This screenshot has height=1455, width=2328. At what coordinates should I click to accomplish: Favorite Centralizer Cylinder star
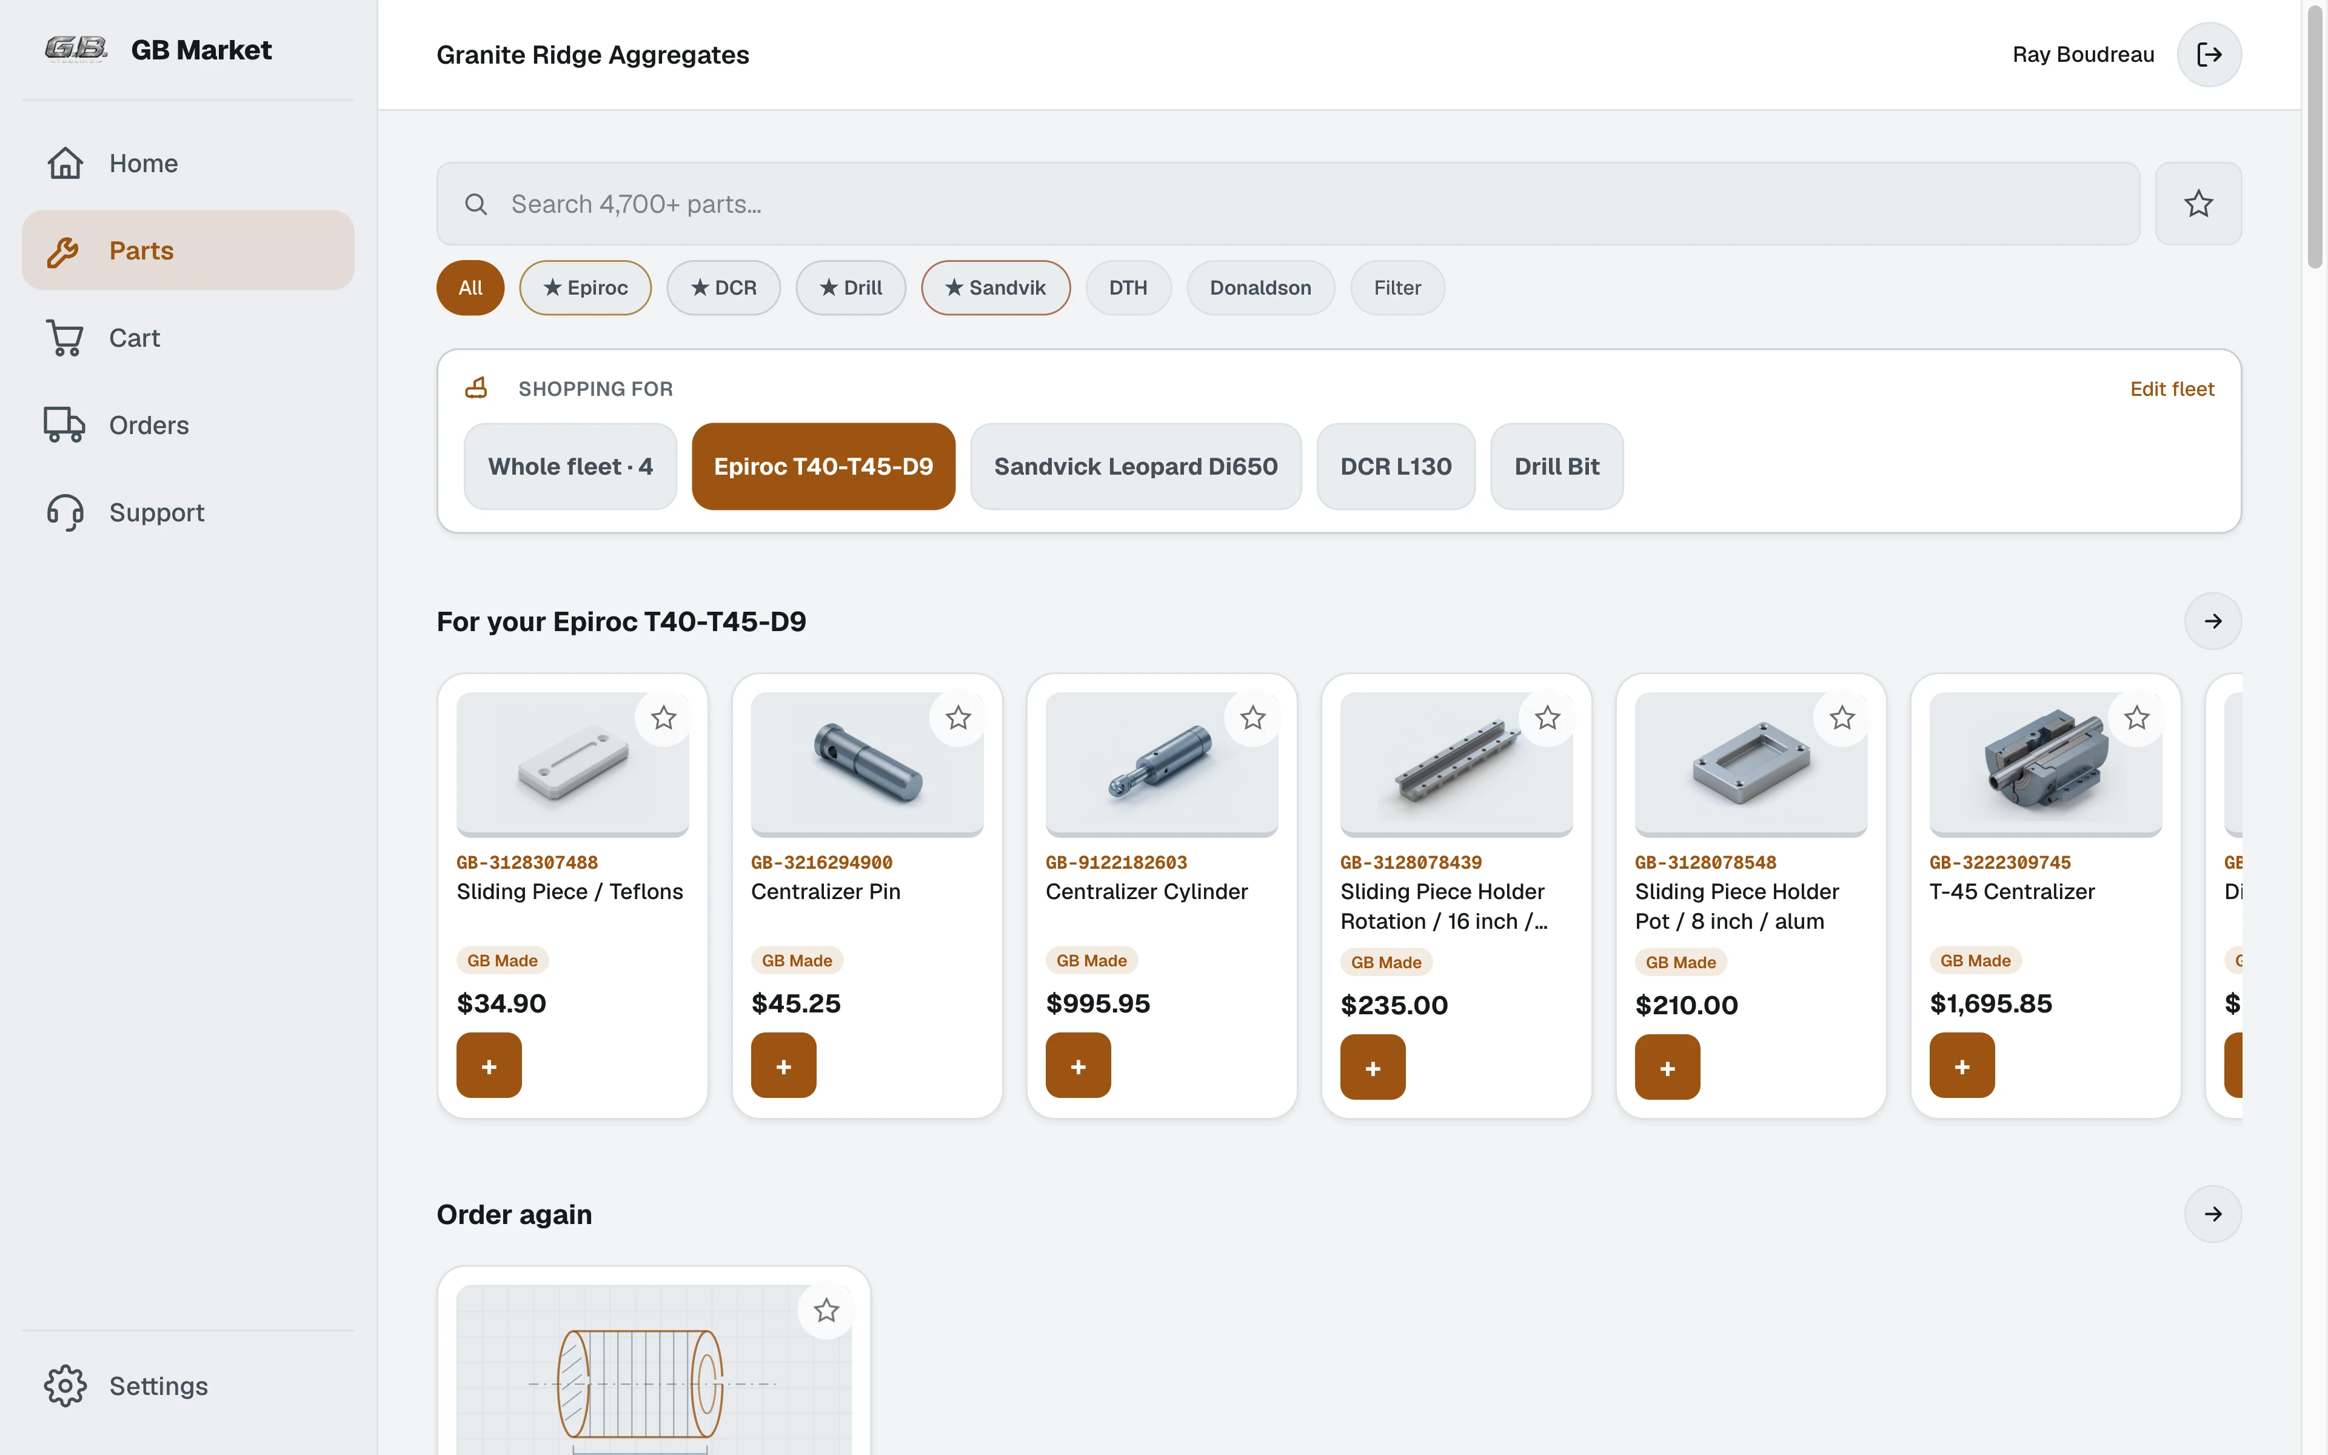tap(1253, 718)
